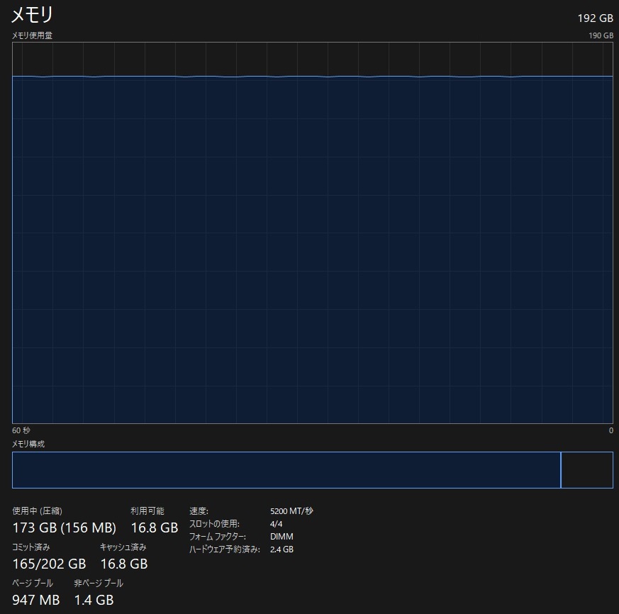
Task: Click the DIMM form factor value
Action: click(281, 537)
